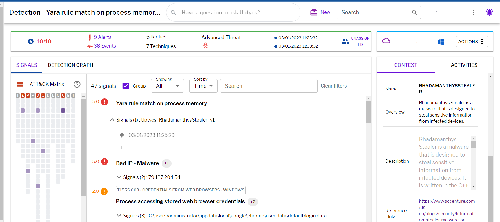Select the Lateral Movement 'L' tactic header
This screenshot has width=500, height=222.
53,95
